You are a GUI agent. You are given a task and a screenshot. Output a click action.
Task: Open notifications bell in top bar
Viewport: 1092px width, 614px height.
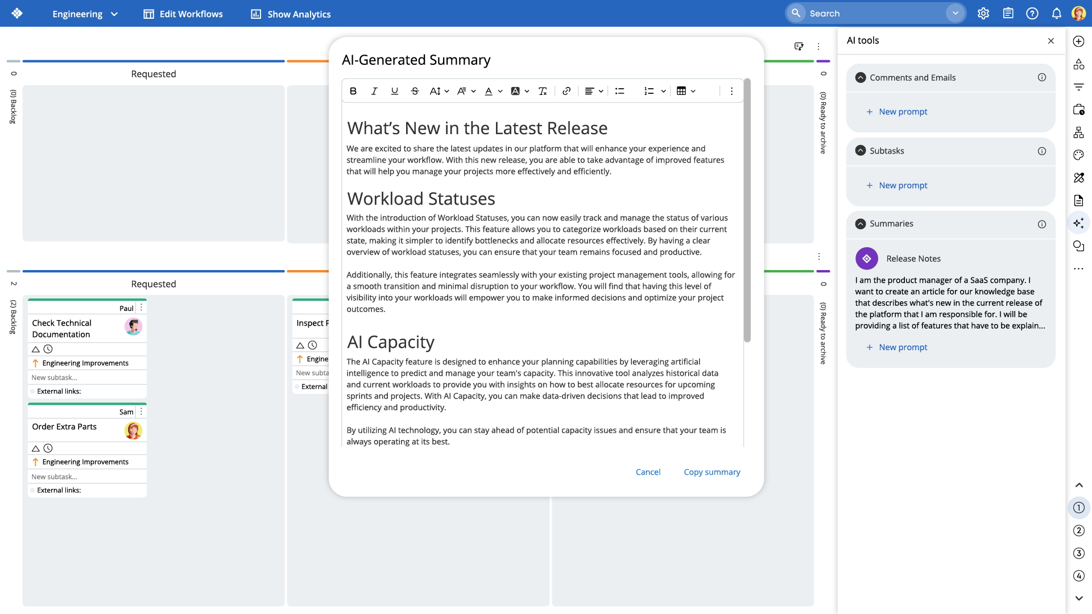coord(1056,14)
